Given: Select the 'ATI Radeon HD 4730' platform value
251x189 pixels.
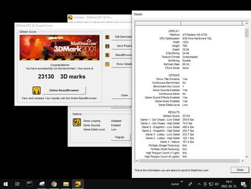Looking at the screenshot, I should 195,35.
